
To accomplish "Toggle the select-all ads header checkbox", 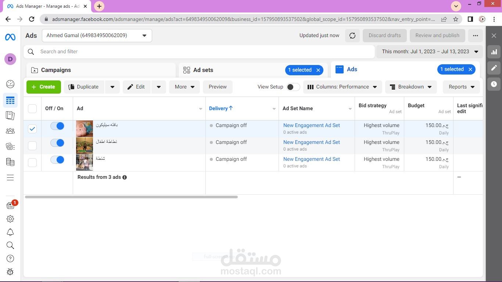I will point(32,109).
